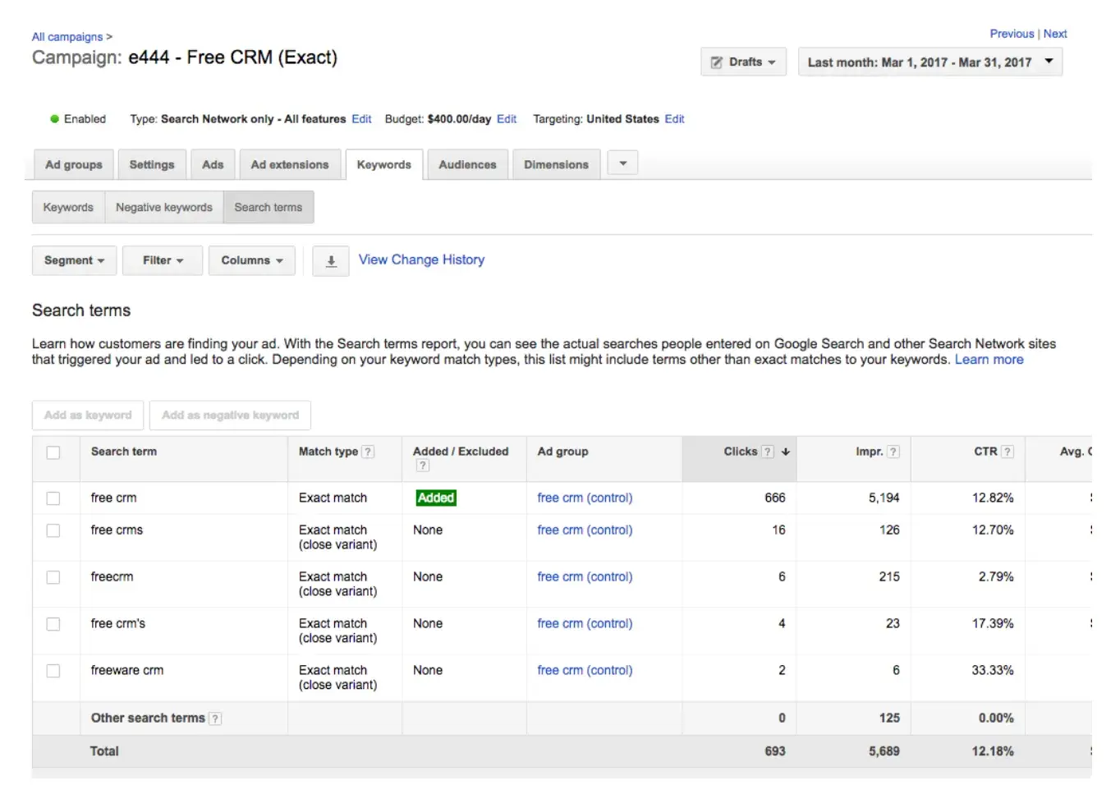The height and width of the screenshot is (808, 1120).
Task: Click the help icon beside Other search terms
Action: pos(215,718)
